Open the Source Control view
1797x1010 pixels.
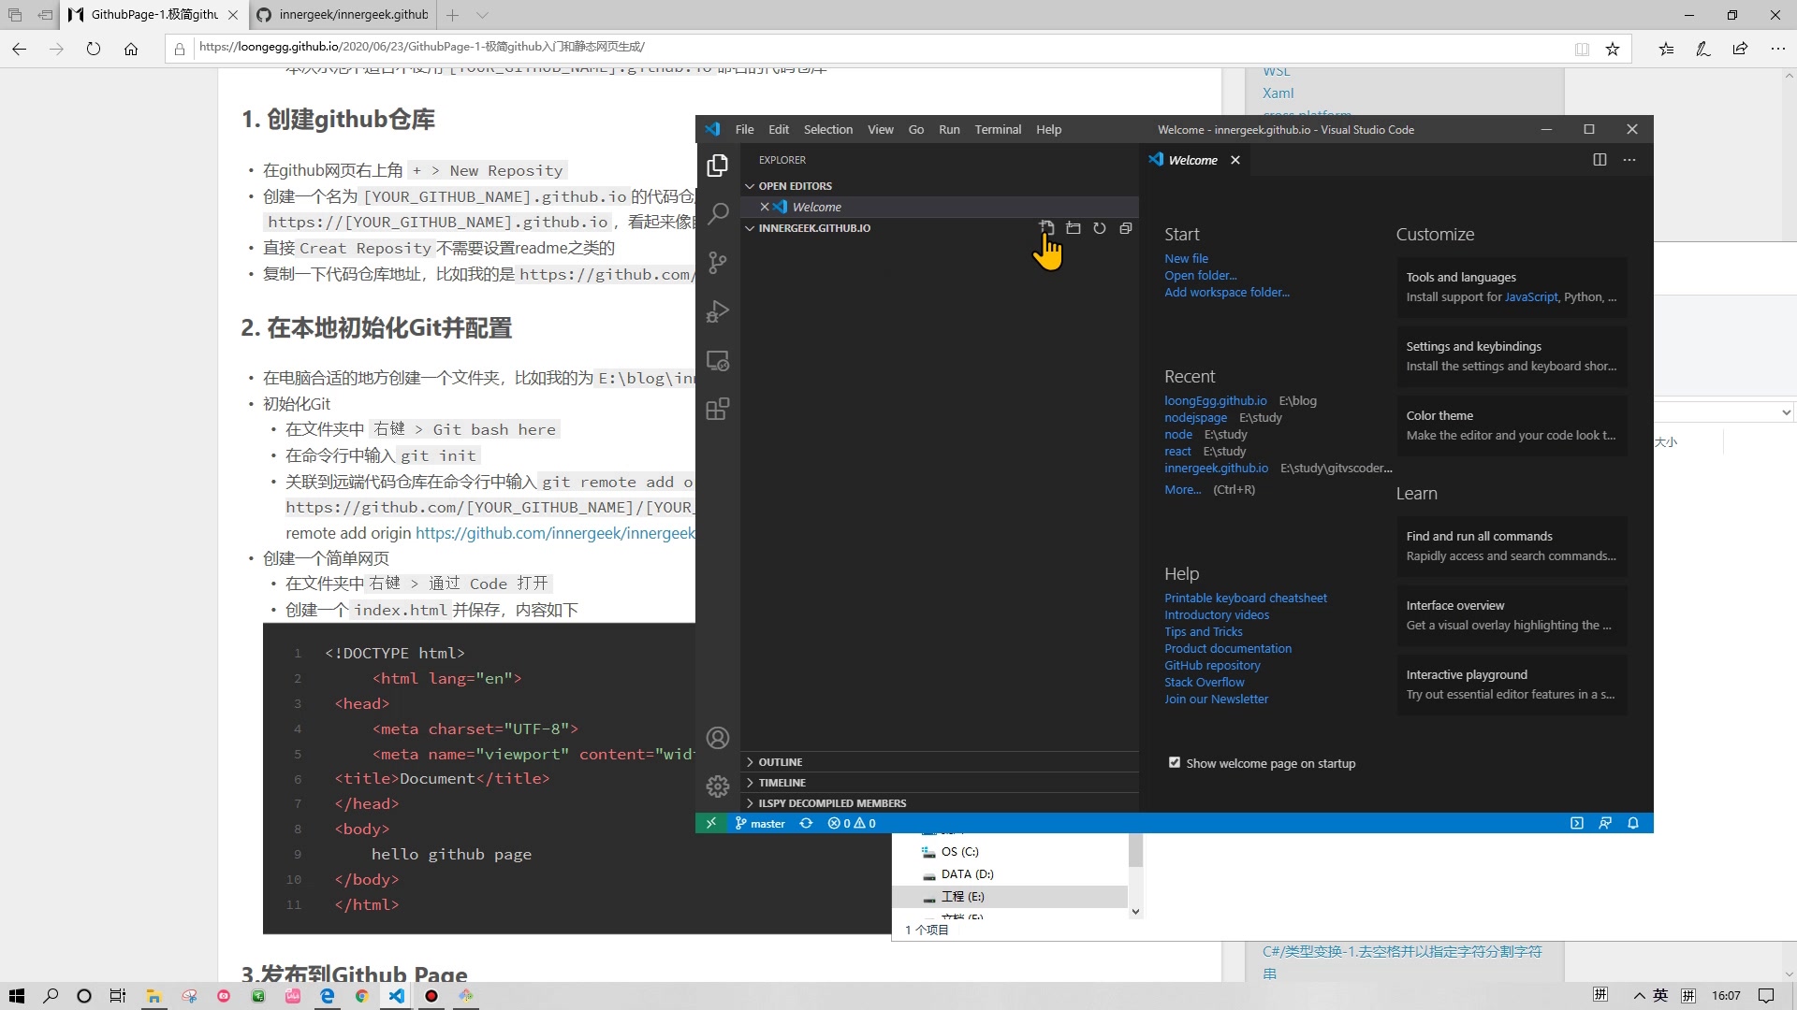tap(718, 263)
